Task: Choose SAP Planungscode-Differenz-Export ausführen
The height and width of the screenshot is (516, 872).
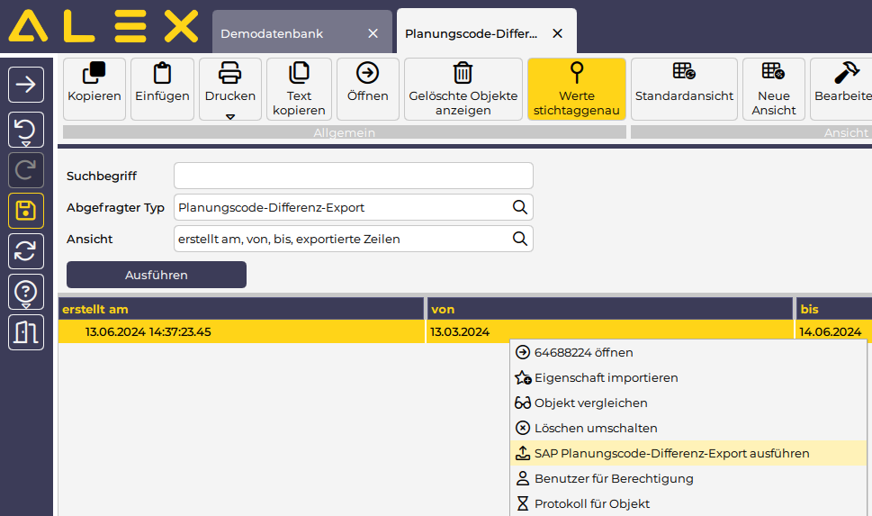Action: click(671, 454)
